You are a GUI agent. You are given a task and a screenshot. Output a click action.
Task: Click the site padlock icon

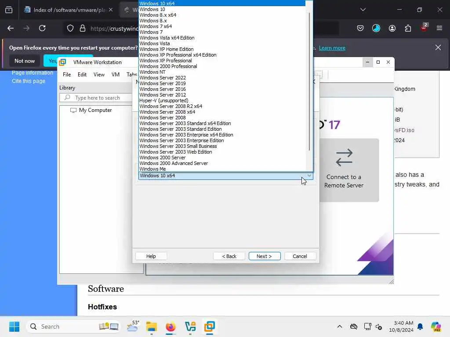pos(83,28)
